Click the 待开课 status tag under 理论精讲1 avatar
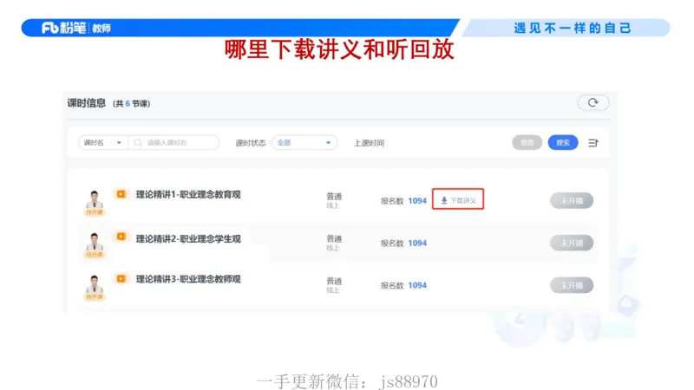This screenshot has height=390, width=694. (94, 212)
